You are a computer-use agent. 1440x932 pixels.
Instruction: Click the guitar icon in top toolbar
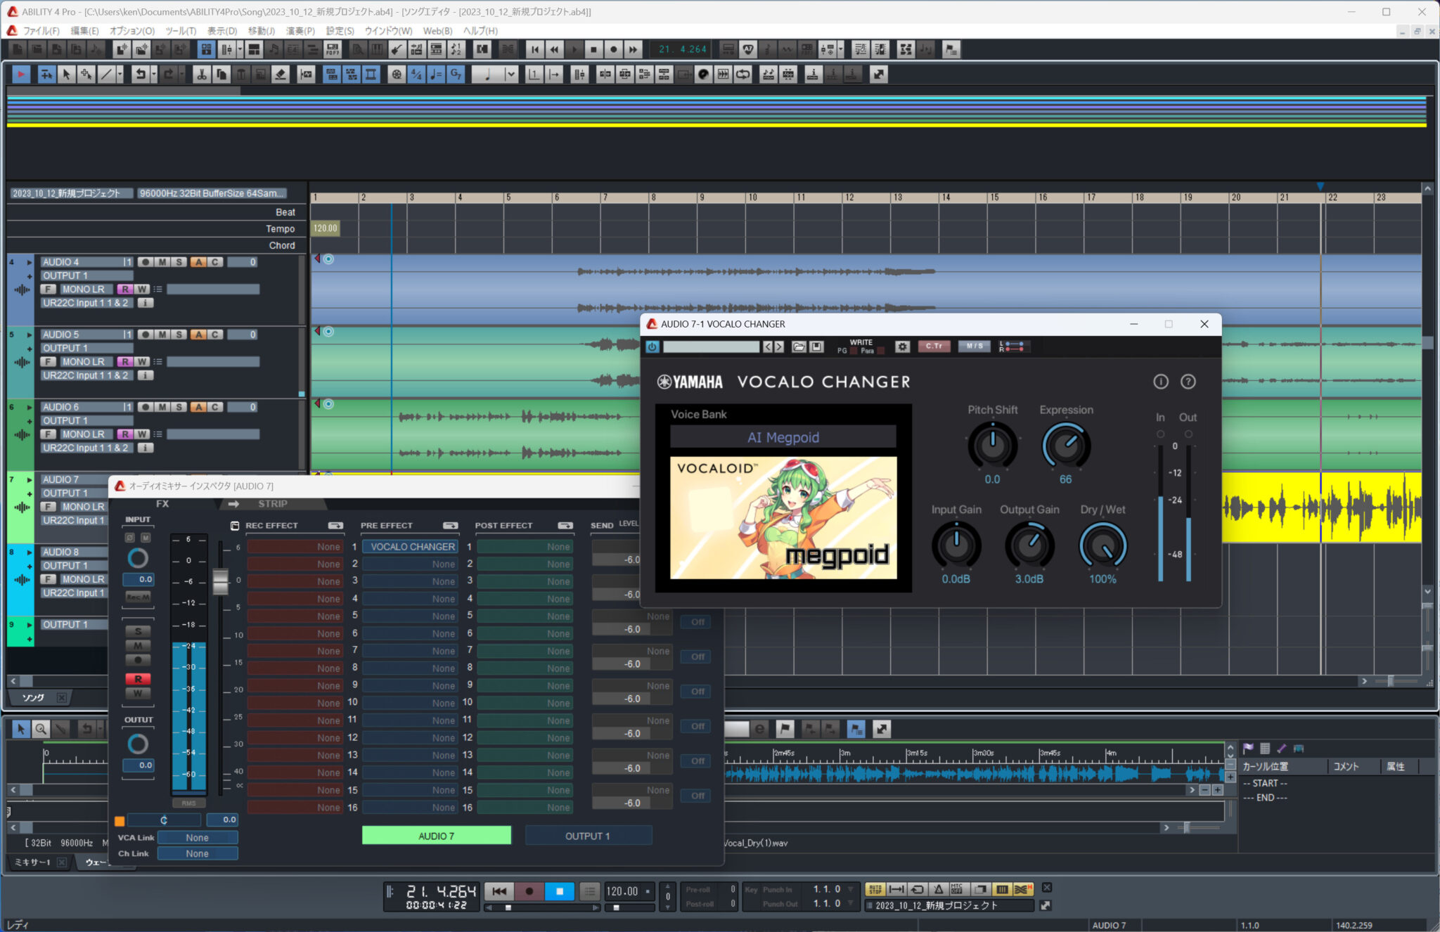pyautogui.click(x=396, y=49)
